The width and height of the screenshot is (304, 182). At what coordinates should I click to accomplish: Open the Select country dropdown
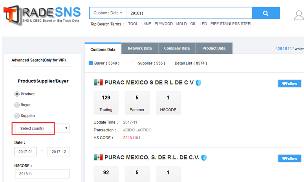42,128
